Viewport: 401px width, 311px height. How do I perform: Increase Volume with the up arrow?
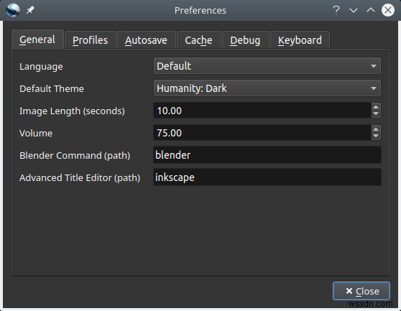click(x=376, y=129)
